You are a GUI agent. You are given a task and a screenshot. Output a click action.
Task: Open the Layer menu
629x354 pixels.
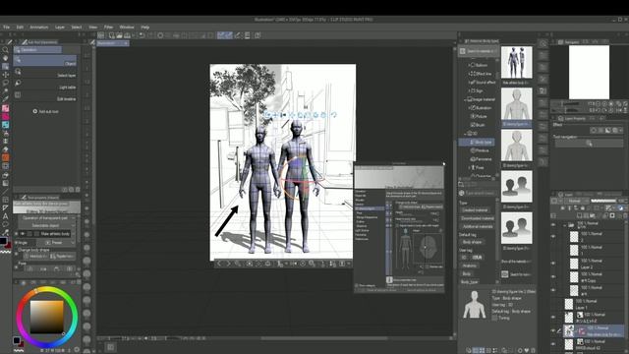[60, 28]
